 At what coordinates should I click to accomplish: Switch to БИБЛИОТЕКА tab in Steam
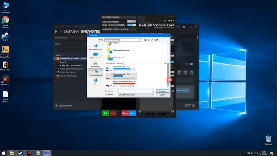click(x=90, y=32)
